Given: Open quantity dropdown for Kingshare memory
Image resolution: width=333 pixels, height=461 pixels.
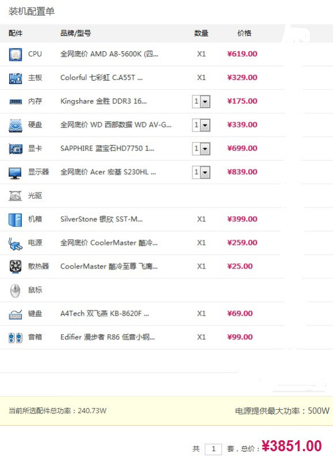Looking at the screenshot, I should (x=201, y=101).
